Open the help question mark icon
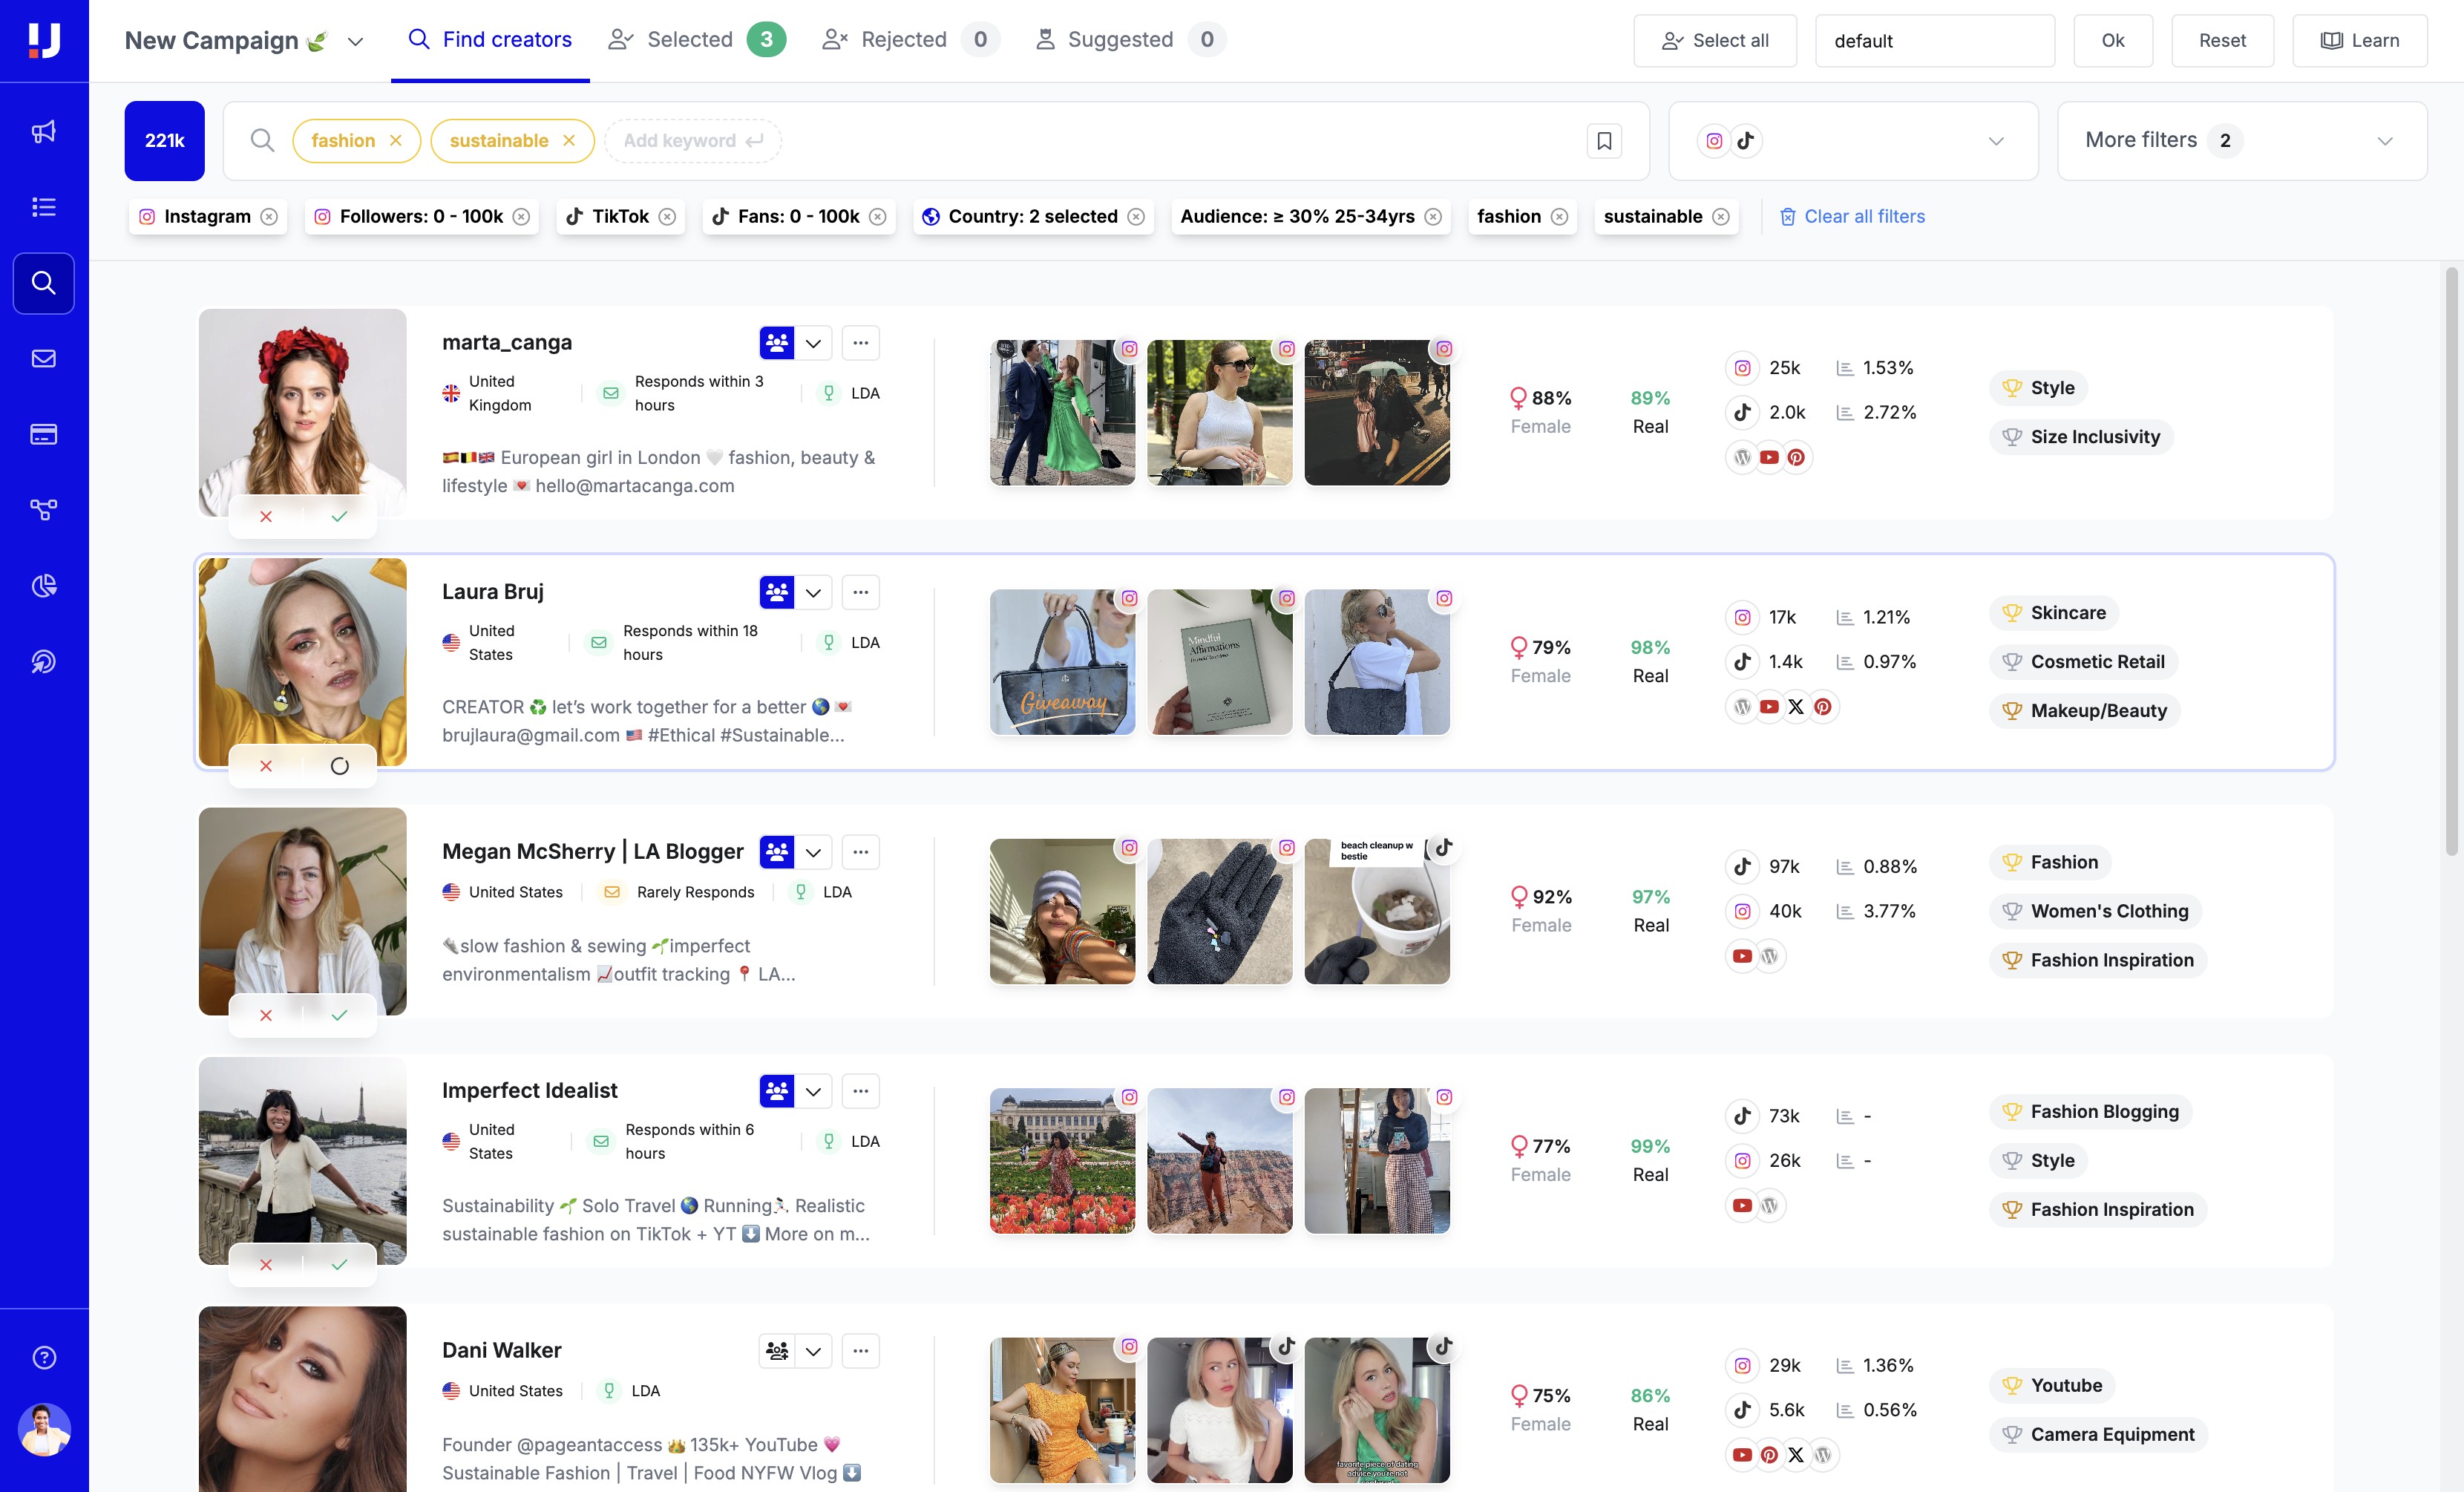2464x1492 pixels. (x=44, y=1357)
